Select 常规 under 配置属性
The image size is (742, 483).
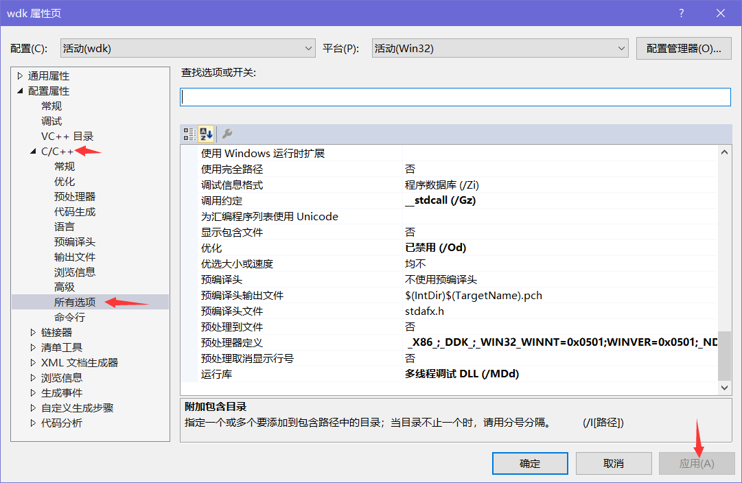click(x=51, y=106)
